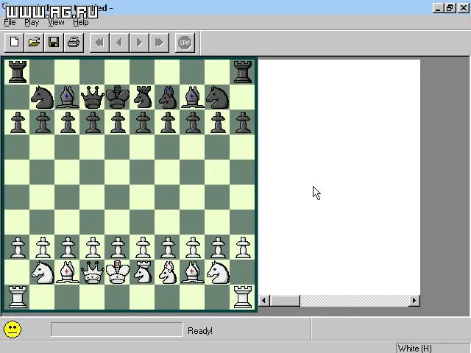Viewport: 471px width, 353px height.
Task: Open the File menu
Action: [x=10, y=23]
